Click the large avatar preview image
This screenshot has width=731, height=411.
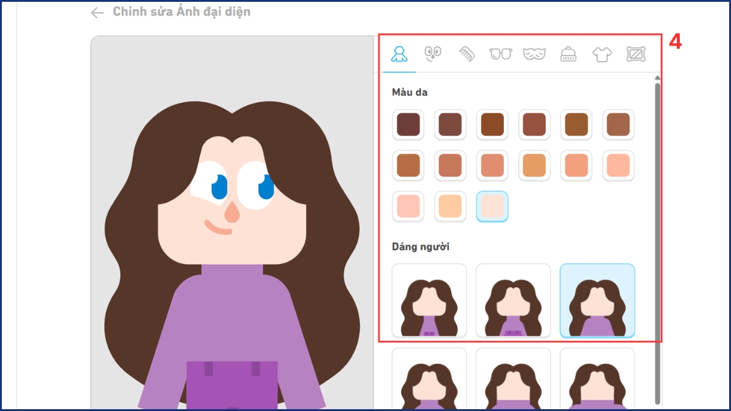pos(232,223)
